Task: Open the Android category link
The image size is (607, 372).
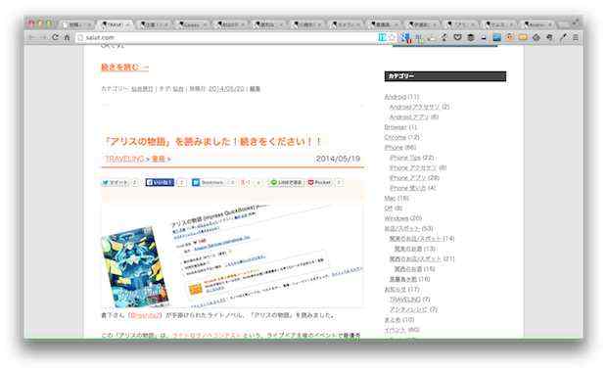Action: point(395,96)
